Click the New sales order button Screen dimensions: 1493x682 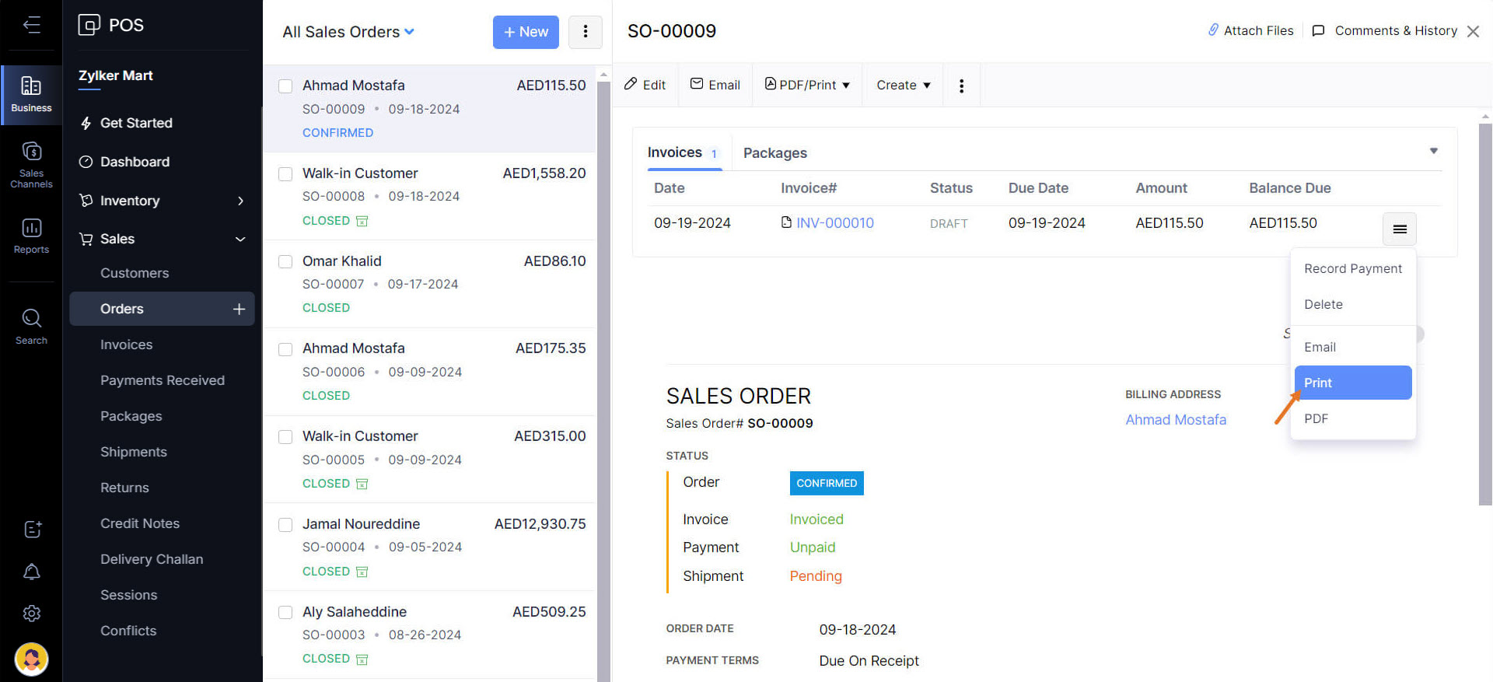pyautogui.click(x=526, y=32)
